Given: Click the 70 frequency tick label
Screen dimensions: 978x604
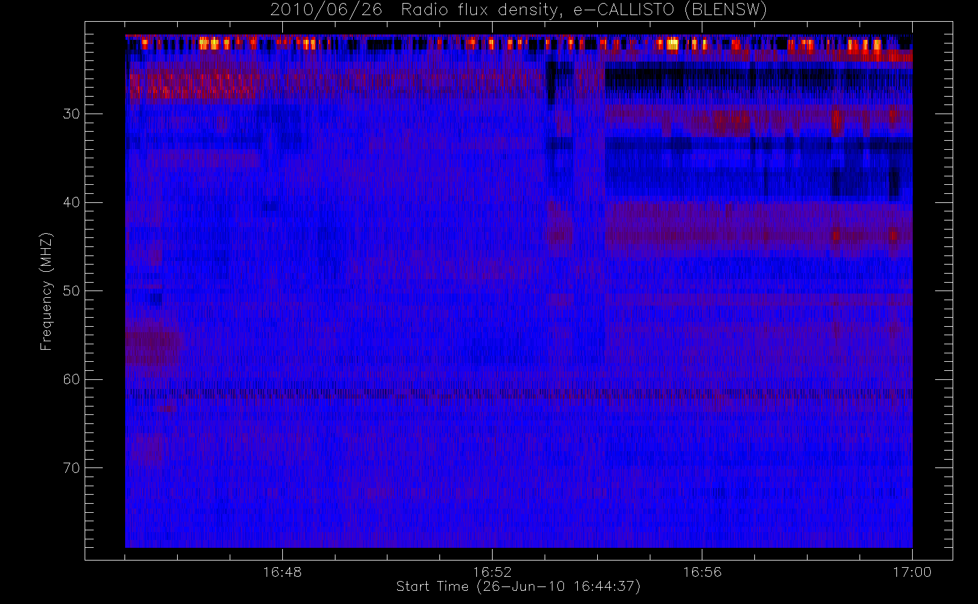Looking at the screenshot, I should (71, 468).
